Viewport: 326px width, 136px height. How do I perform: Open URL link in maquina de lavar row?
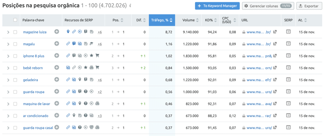[x=259, y=104]
